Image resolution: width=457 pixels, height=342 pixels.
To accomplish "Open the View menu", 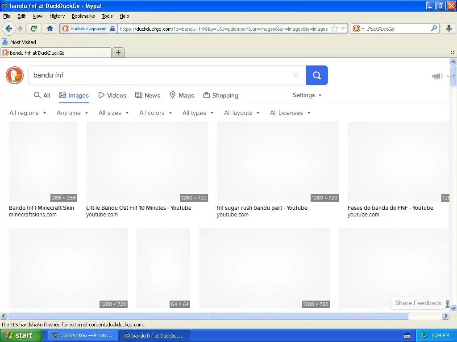I will [x=37, y=16].
